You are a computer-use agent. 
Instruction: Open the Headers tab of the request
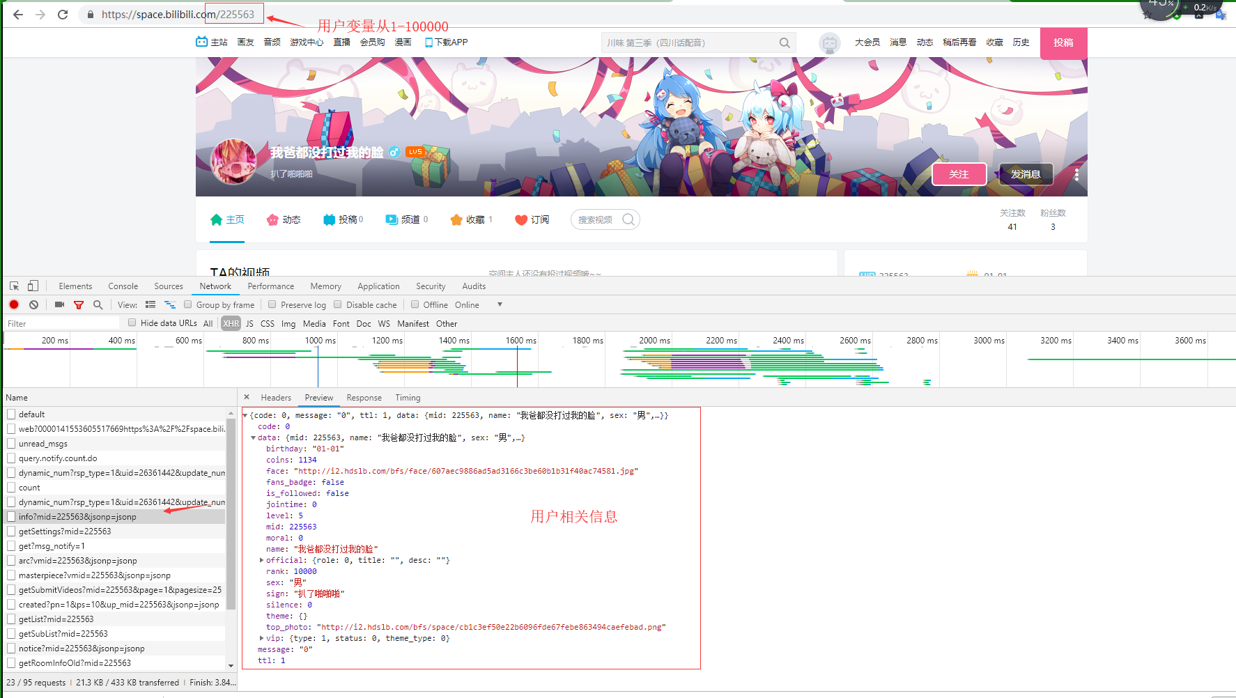coord(276,398)
